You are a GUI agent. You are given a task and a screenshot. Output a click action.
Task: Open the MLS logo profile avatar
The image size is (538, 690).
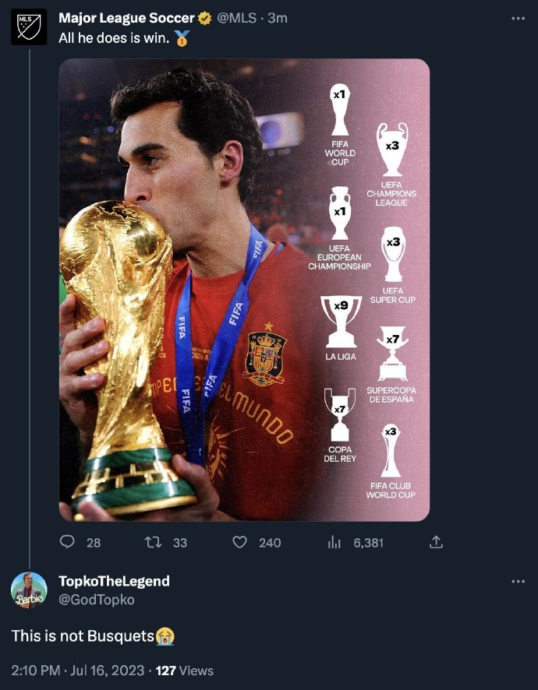[29, 26]
